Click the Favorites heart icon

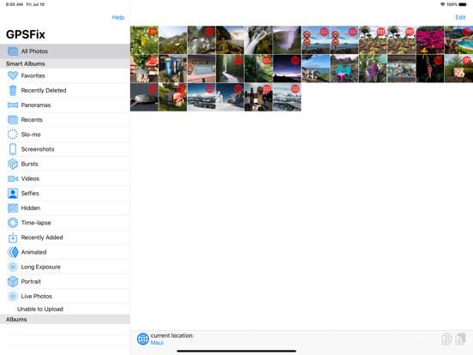pos(13,75)
